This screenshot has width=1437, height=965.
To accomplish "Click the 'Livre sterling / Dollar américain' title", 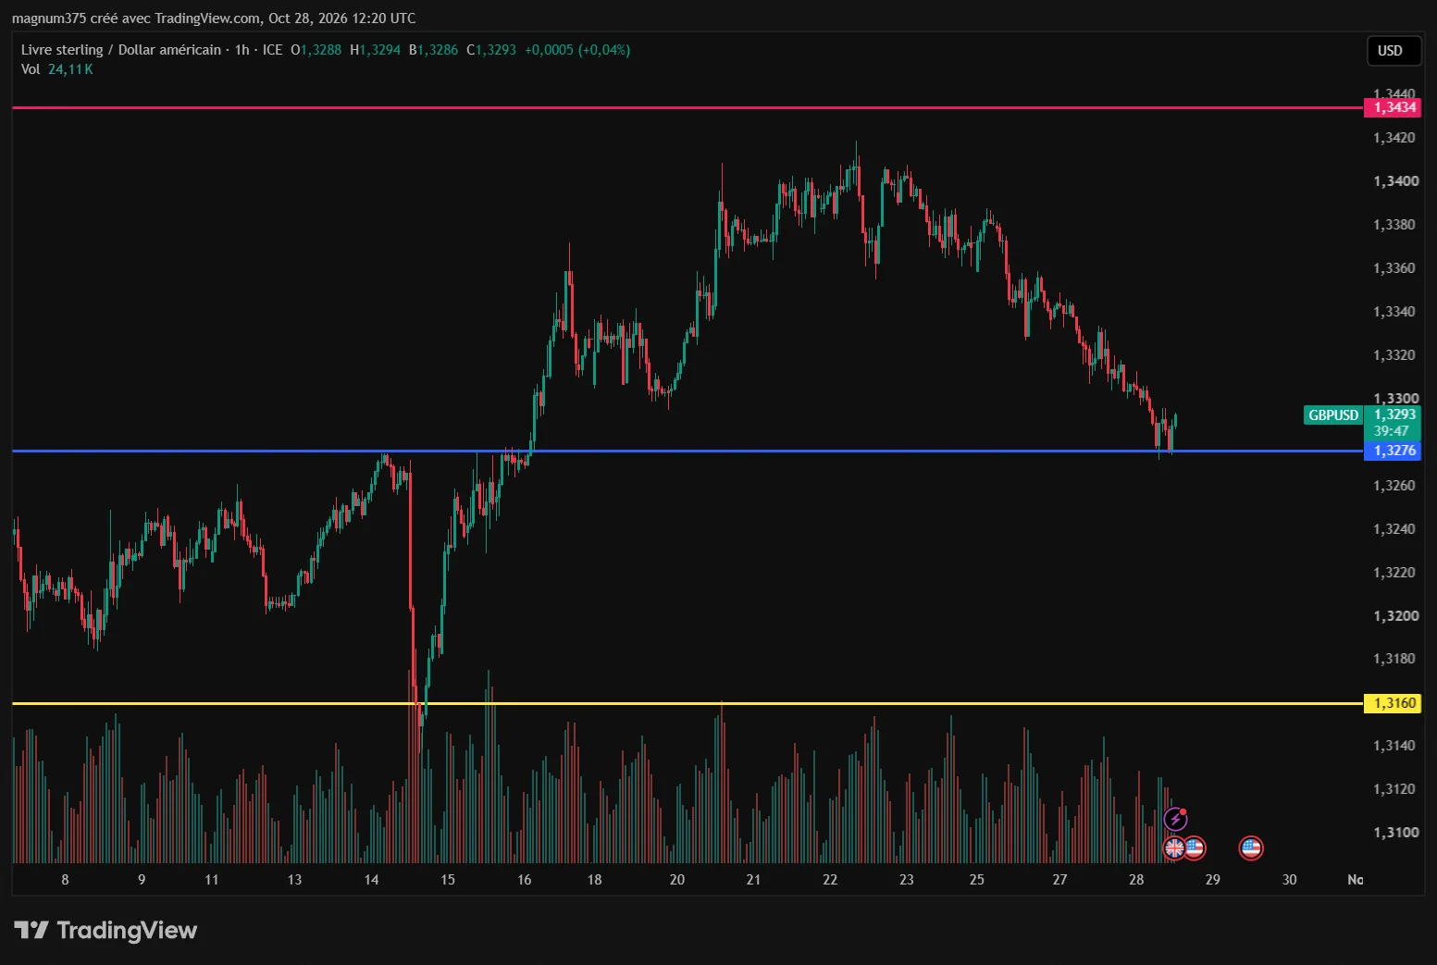I will pyautogui.click(x=121, y=50).
